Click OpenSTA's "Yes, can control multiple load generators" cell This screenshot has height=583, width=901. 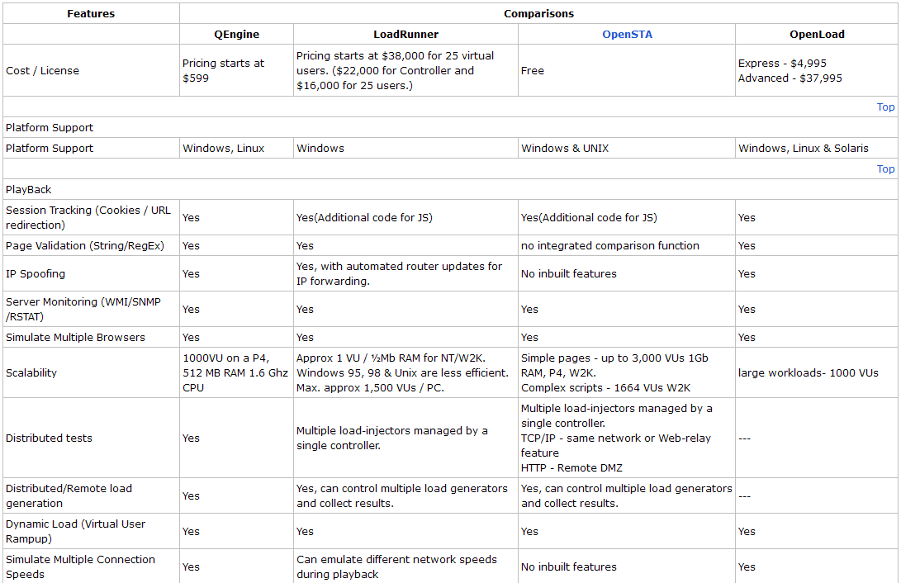tap(627, 495)
